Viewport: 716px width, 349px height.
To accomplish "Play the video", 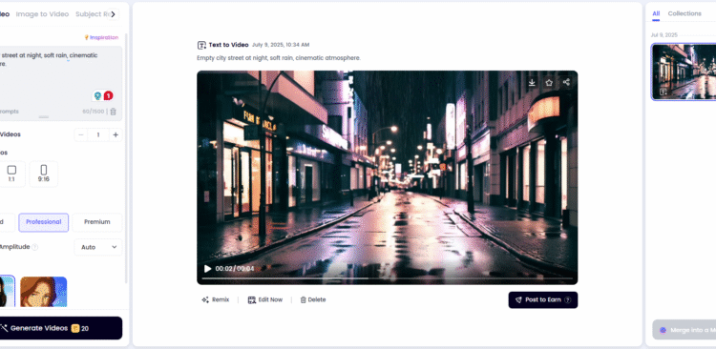I will tap(208, 269).
